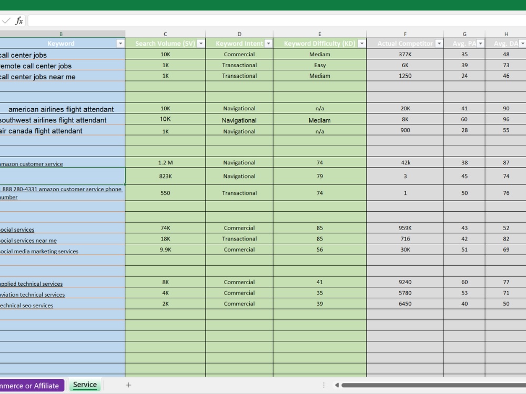Select the 'remote call center jobs' cell
This screenshot has width=526, height=394.
pos(63,65)
